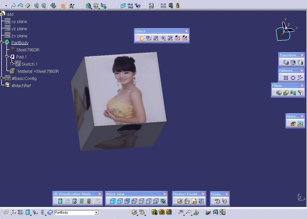Viewport: 307px width, 219px height.
Task: Close the Select toolbar
Action: tap(186, 31)
